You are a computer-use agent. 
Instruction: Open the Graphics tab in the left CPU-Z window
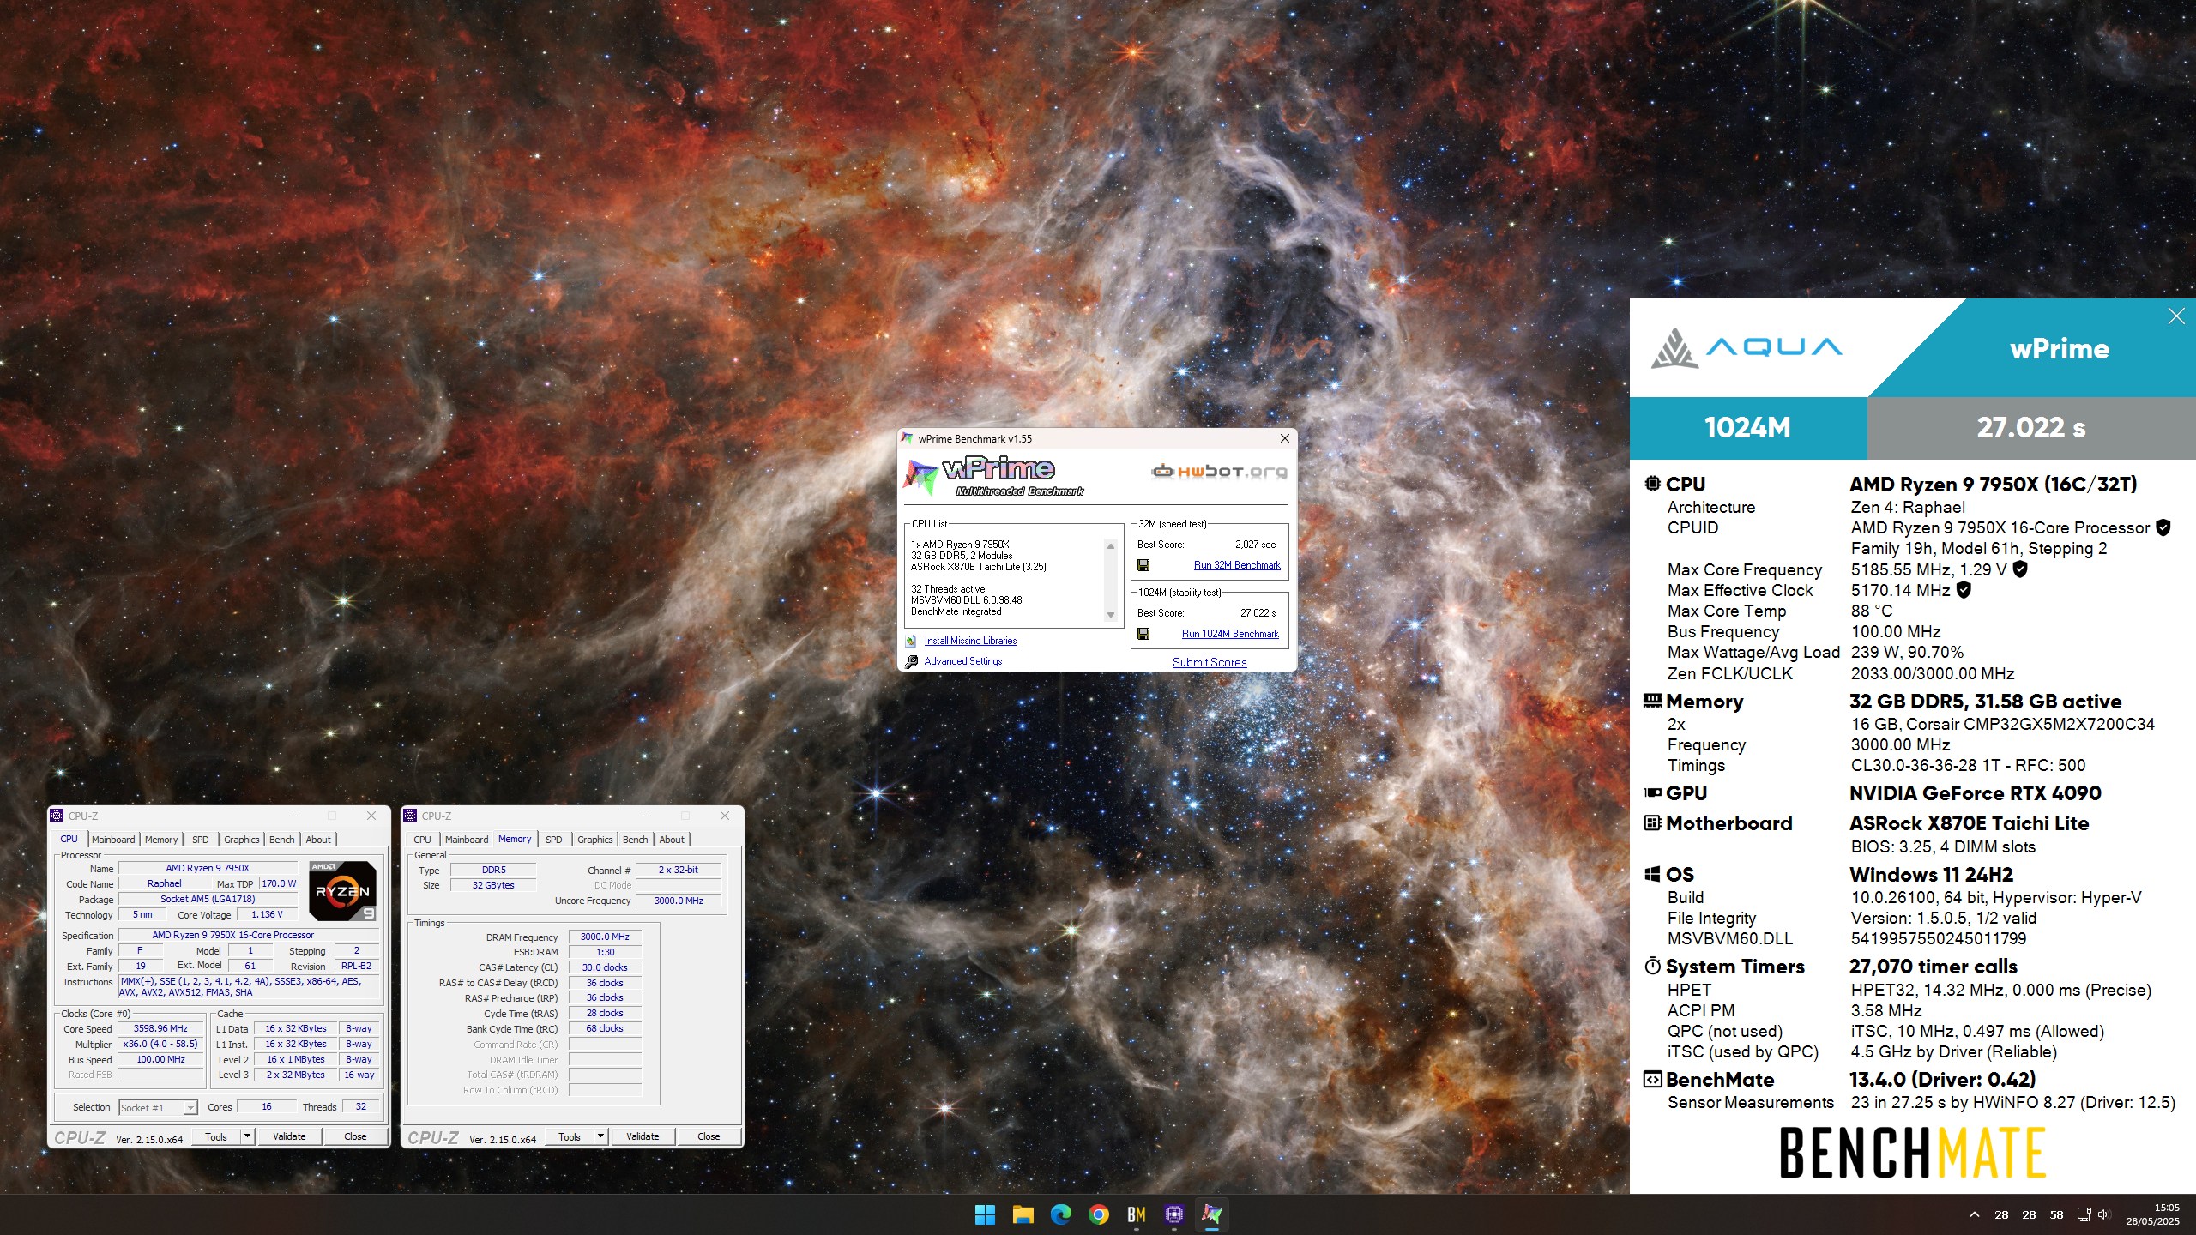click(x=241, y=840)
